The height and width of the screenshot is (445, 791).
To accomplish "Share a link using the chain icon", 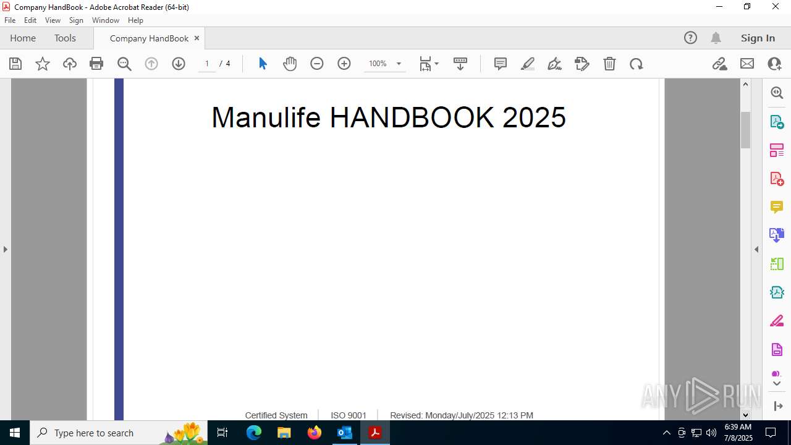I will [x=720, y=64].
